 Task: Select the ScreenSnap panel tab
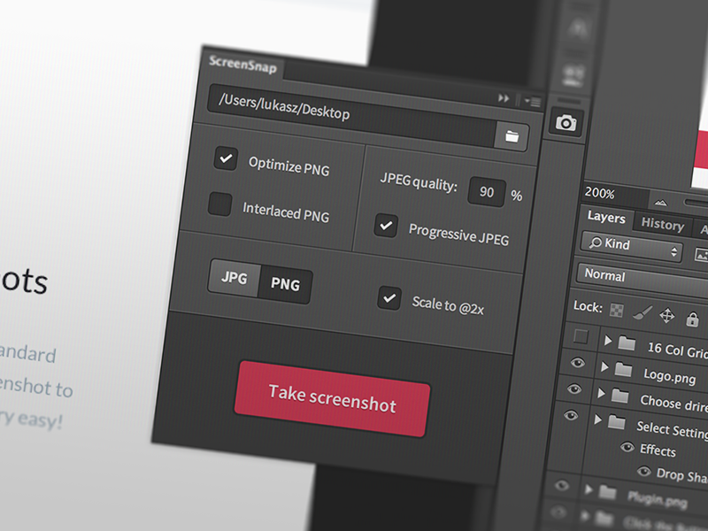[242, 65]
